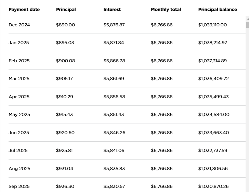Viewport: 249px width, 192px height.
Task: Click the Interest column header
Action: click(x=112, y=10)
